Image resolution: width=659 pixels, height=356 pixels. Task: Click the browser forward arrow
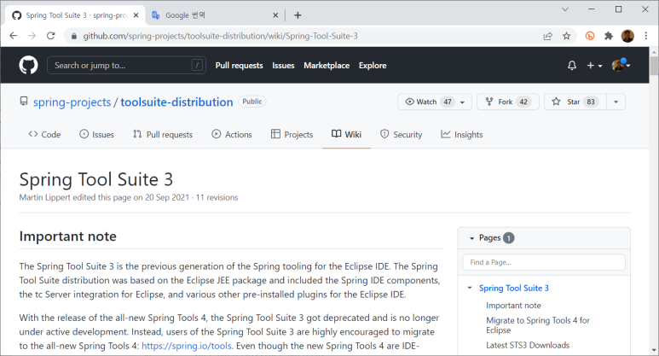point(32,36)
